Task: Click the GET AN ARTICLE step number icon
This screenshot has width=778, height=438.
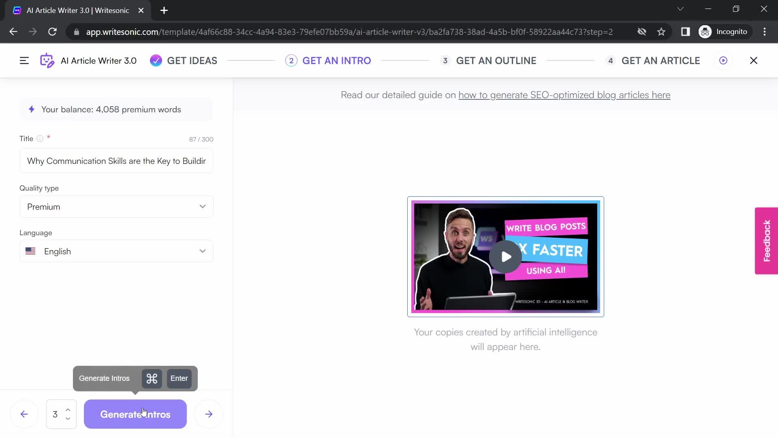Action: (x=611, y=60)
